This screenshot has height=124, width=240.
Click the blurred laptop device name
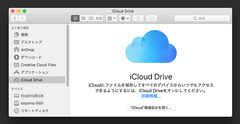coord(32,96)
